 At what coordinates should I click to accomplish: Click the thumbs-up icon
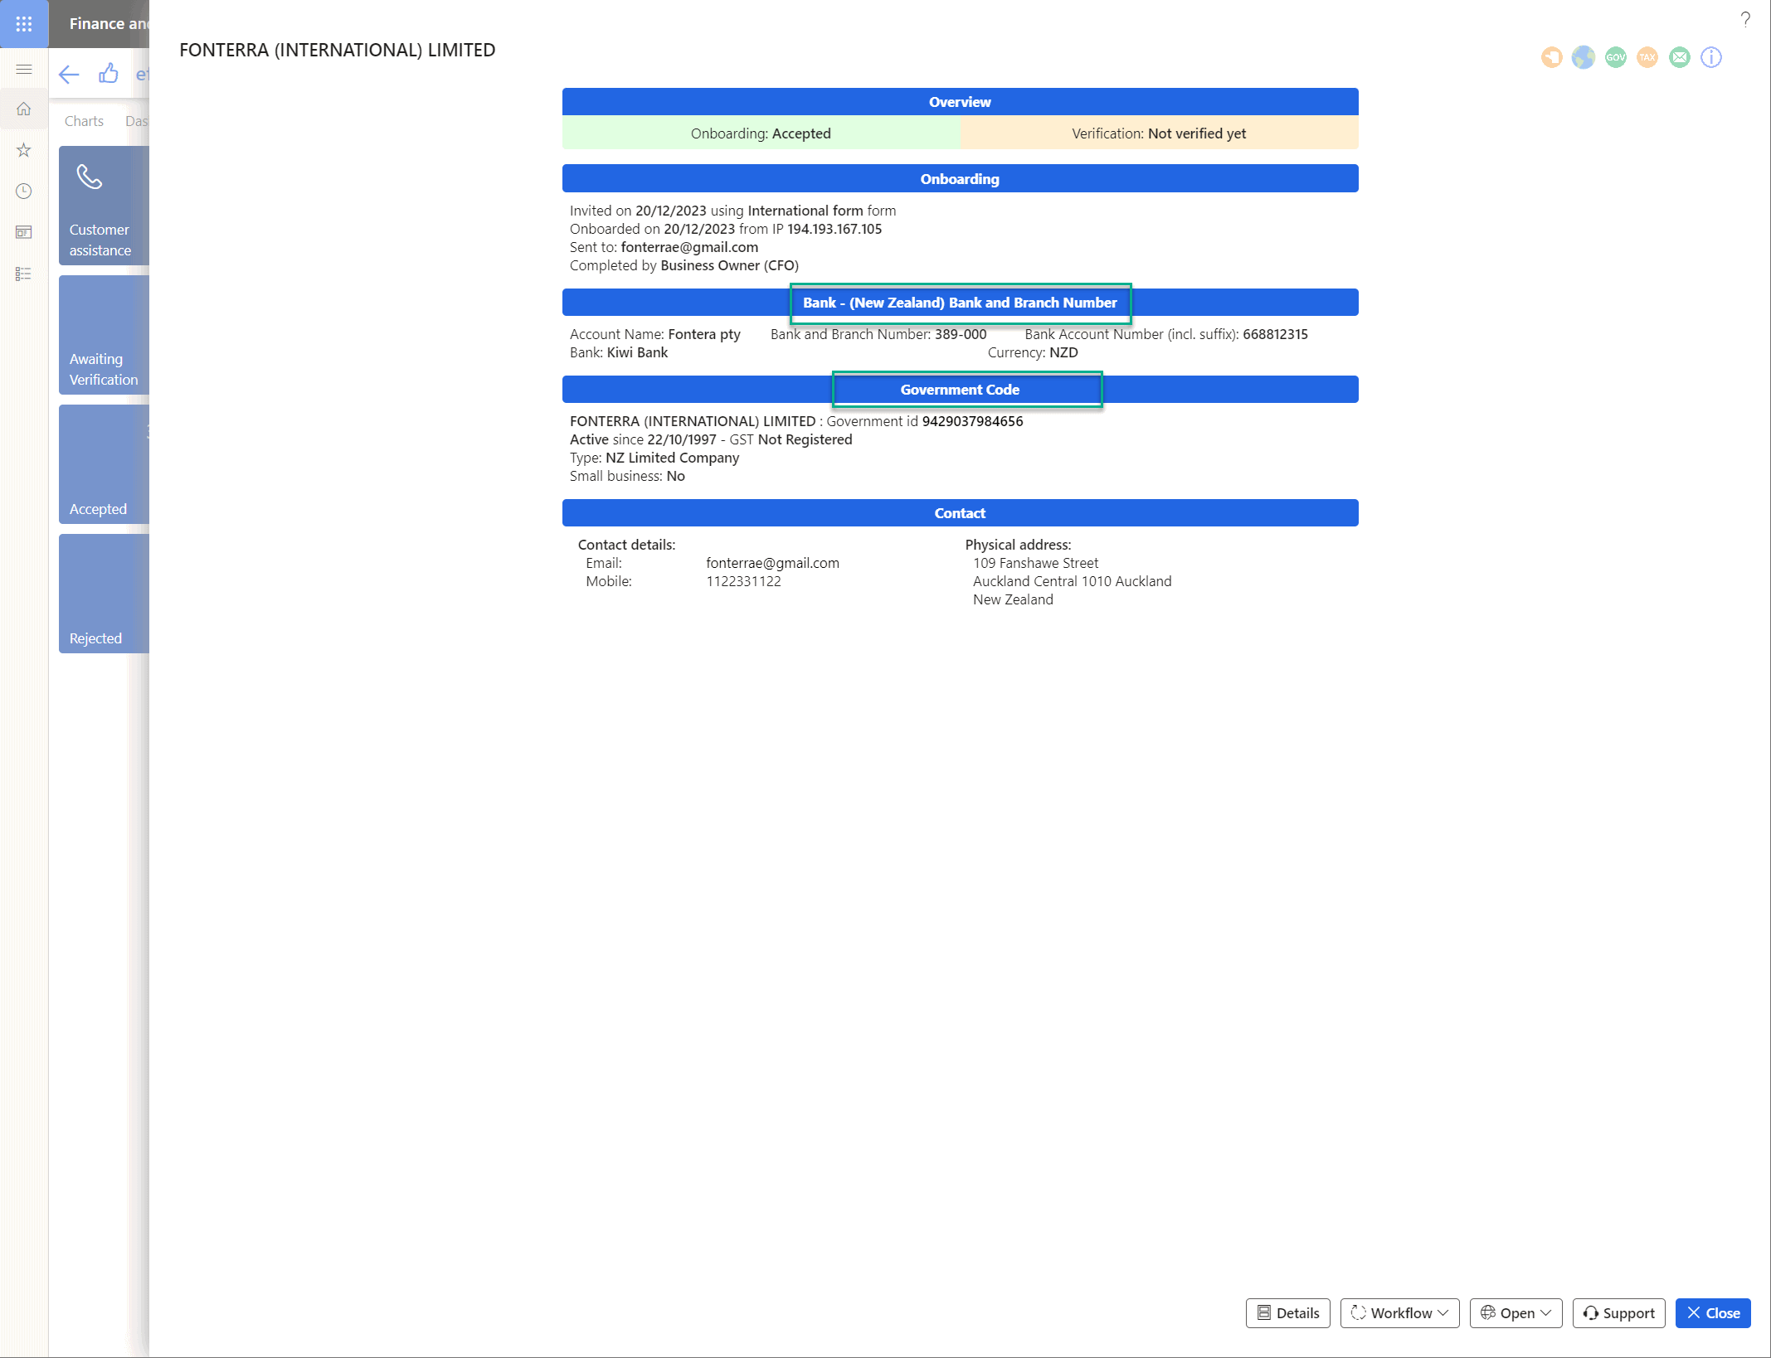click(109, 74)
